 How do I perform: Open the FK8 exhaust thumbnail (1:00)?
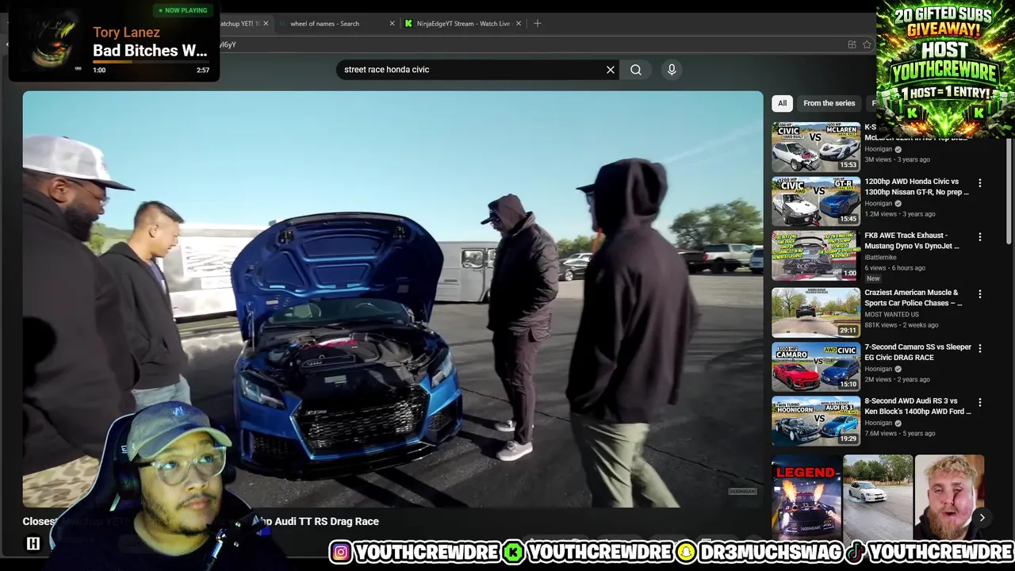tap(816, 255)
